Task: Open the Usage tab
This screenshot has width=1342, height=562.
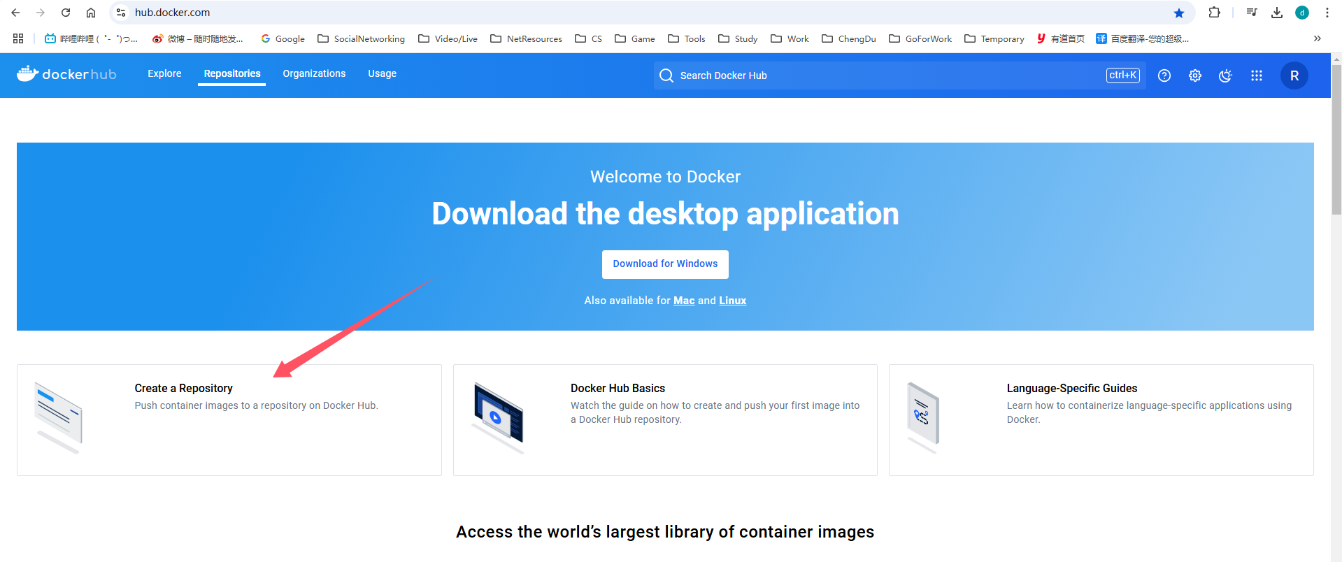Action: 383,73
